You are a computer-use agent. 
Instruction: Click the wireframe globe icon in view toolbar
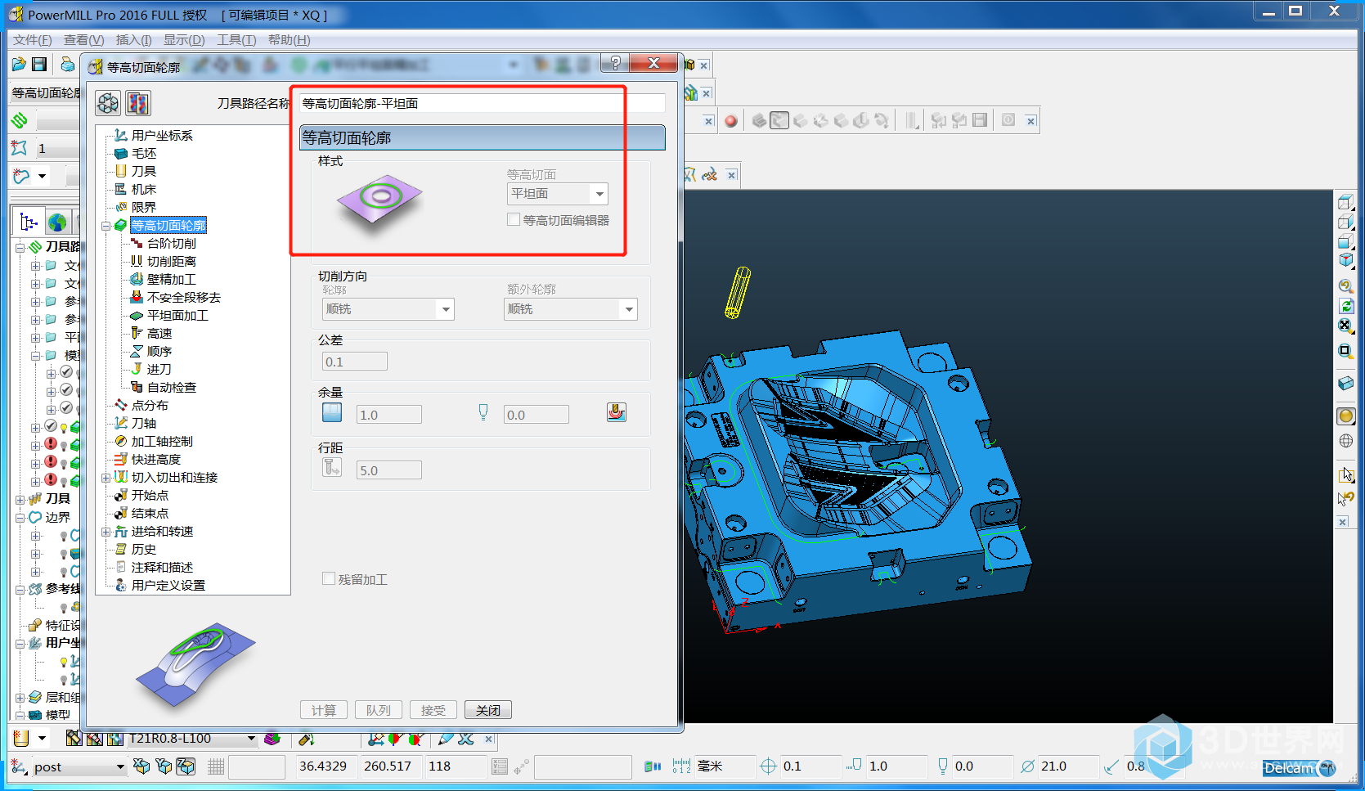point(1345,441)
